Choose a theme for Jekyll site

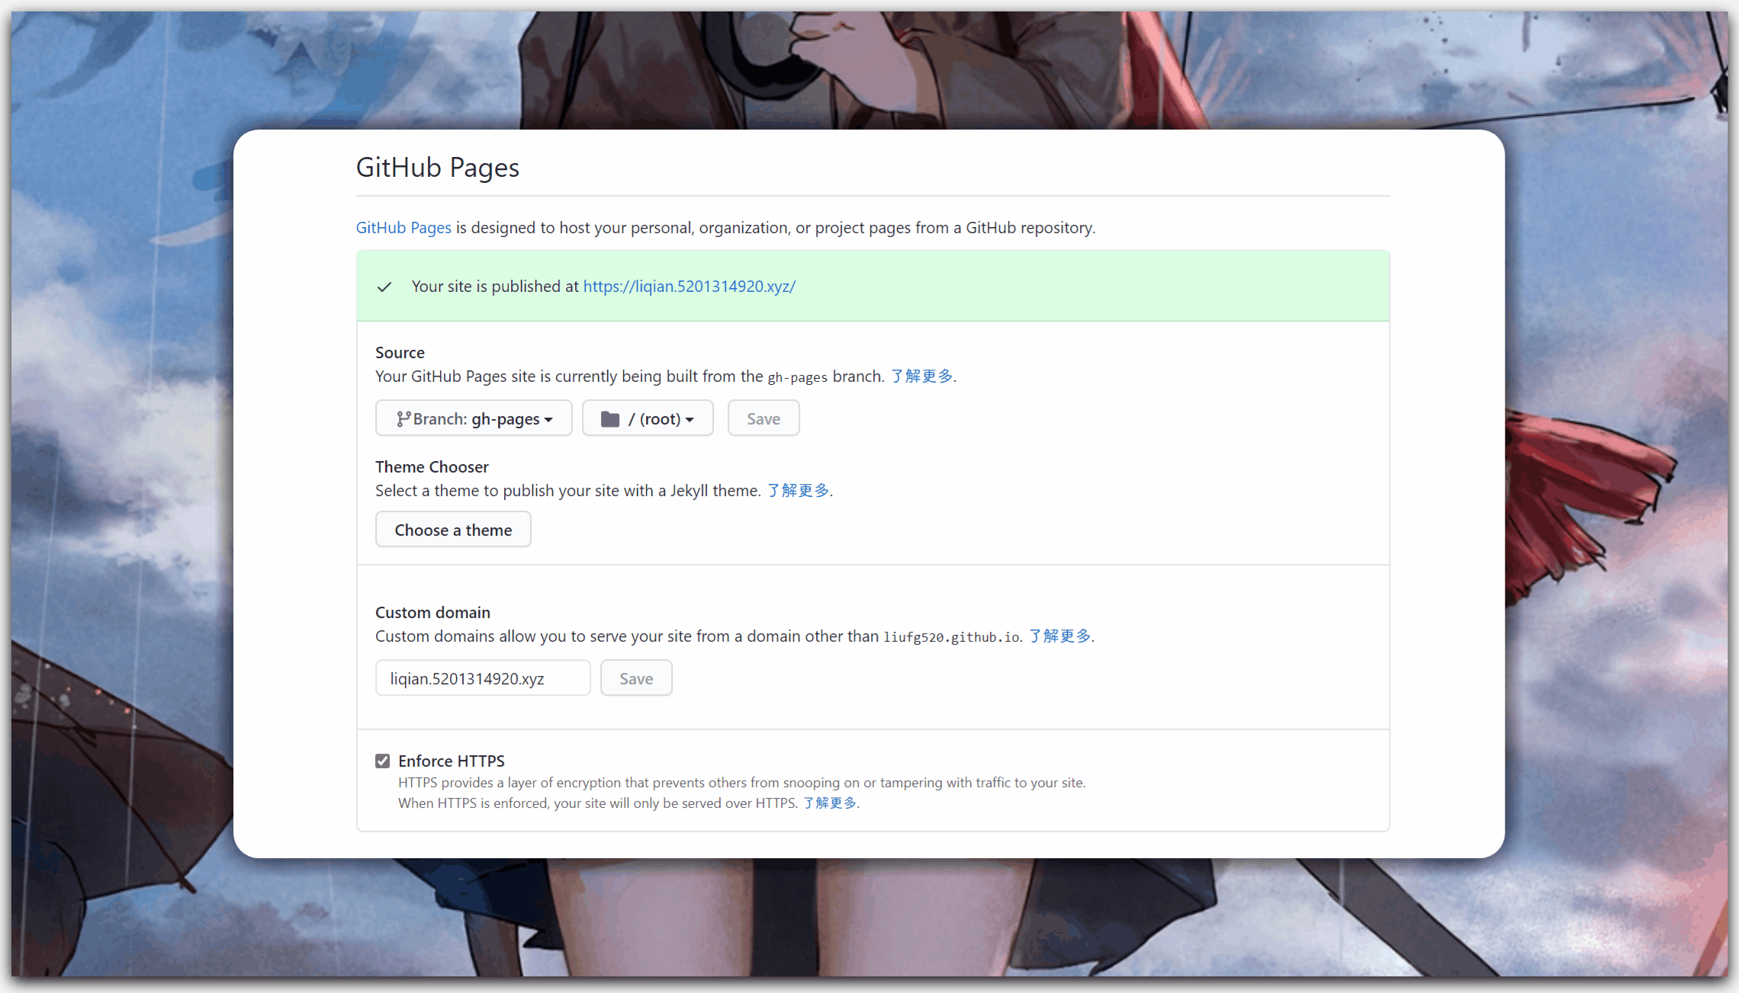[x=453, y=530]
